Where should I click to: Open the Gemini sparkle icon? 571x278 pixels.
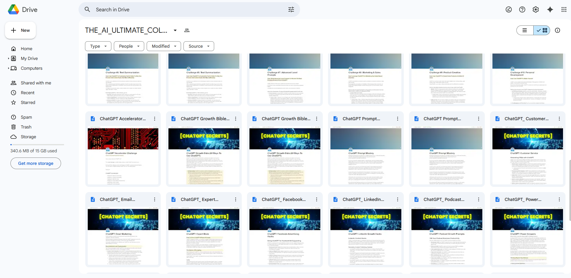pos(550,9)
